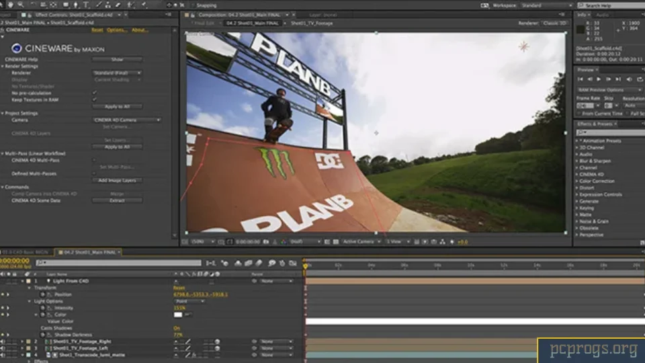Click the Show Channel RGB icon
Image resolution: width=645 pixels, height=363 pixels.
tap(284, 242)
